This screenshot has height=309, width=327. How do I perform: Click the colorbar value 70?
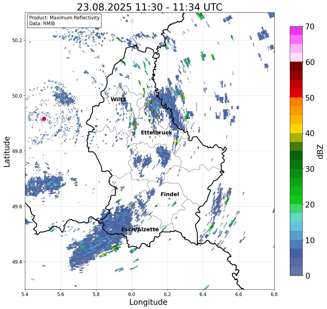[310, 27]
